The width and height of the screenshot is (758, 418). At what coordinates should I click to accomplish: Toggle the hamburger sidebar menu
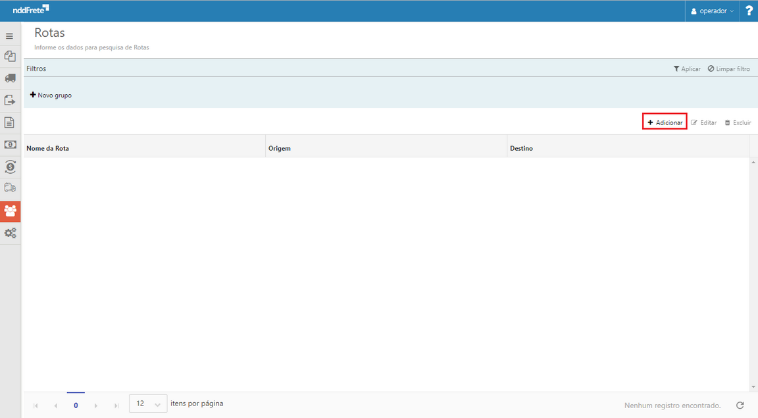[x=9, y=36]
